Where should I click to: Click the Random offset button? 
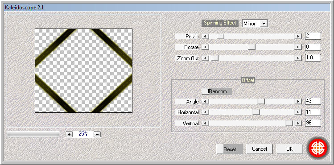coord(217,91)
